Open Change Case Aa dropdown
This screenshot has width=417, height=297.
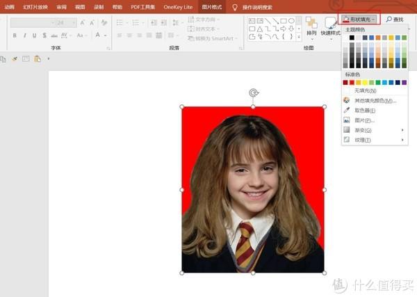click(81, 35)
